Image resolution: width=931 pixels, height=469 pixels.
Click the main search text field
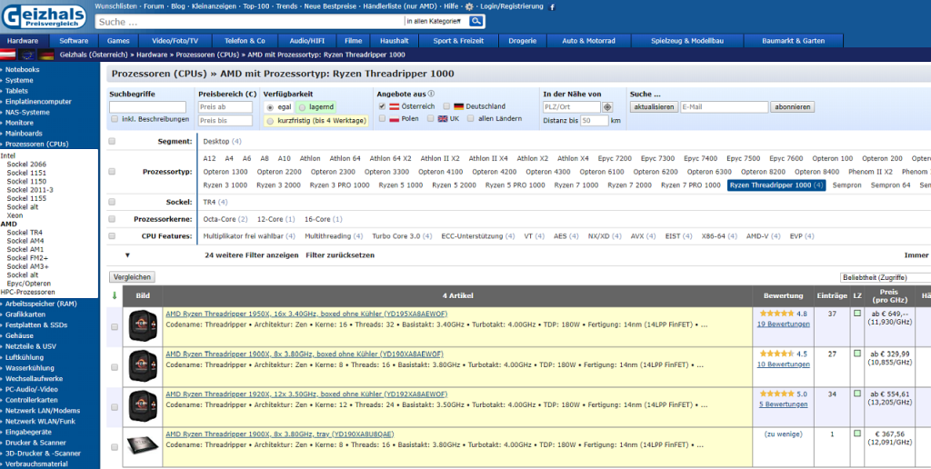(x=249, y=22)
